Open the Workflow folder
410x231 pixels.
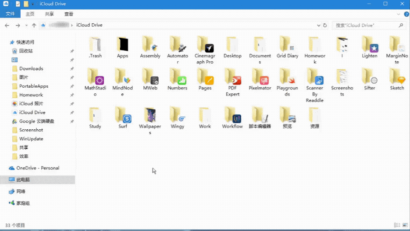[232, 116]
